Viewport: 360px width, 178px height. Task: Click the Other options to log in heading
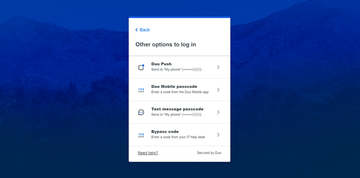coord(165,44)
